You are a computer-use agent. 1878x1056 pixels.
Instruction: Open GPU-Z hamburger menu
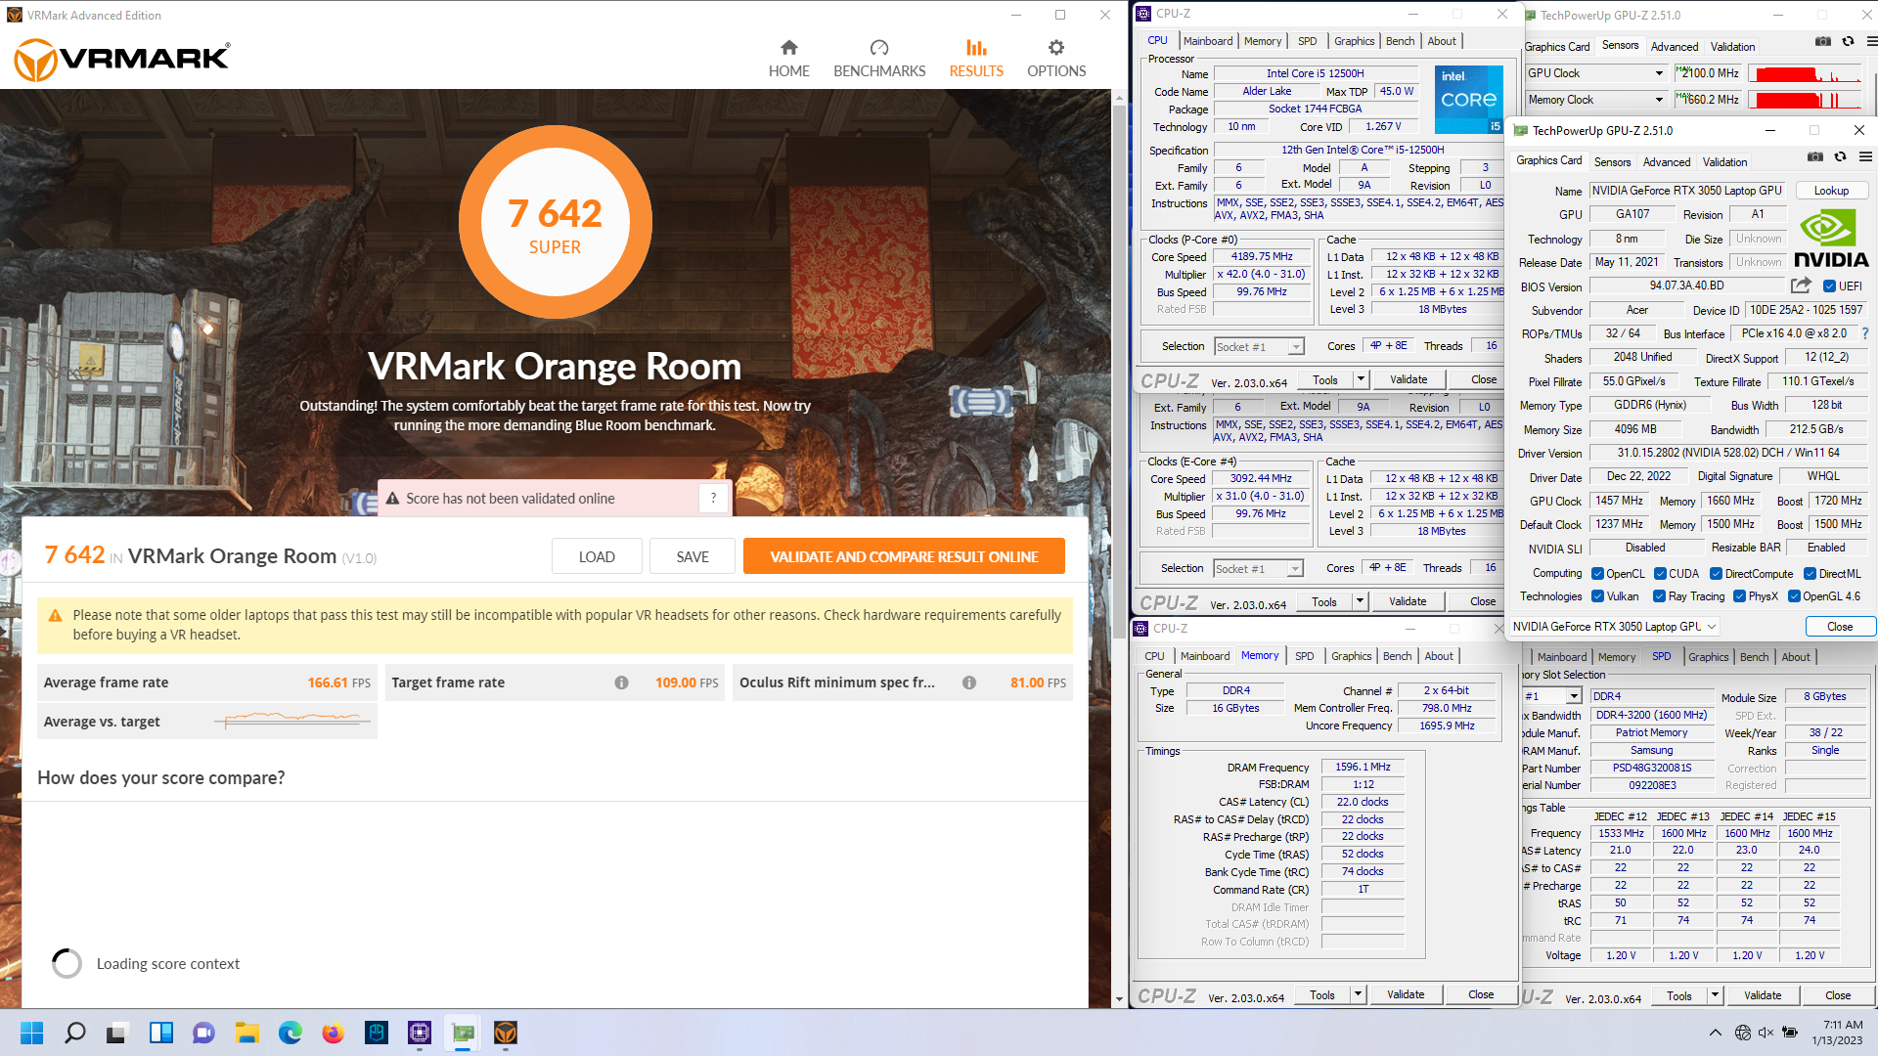click(1865, 156)
